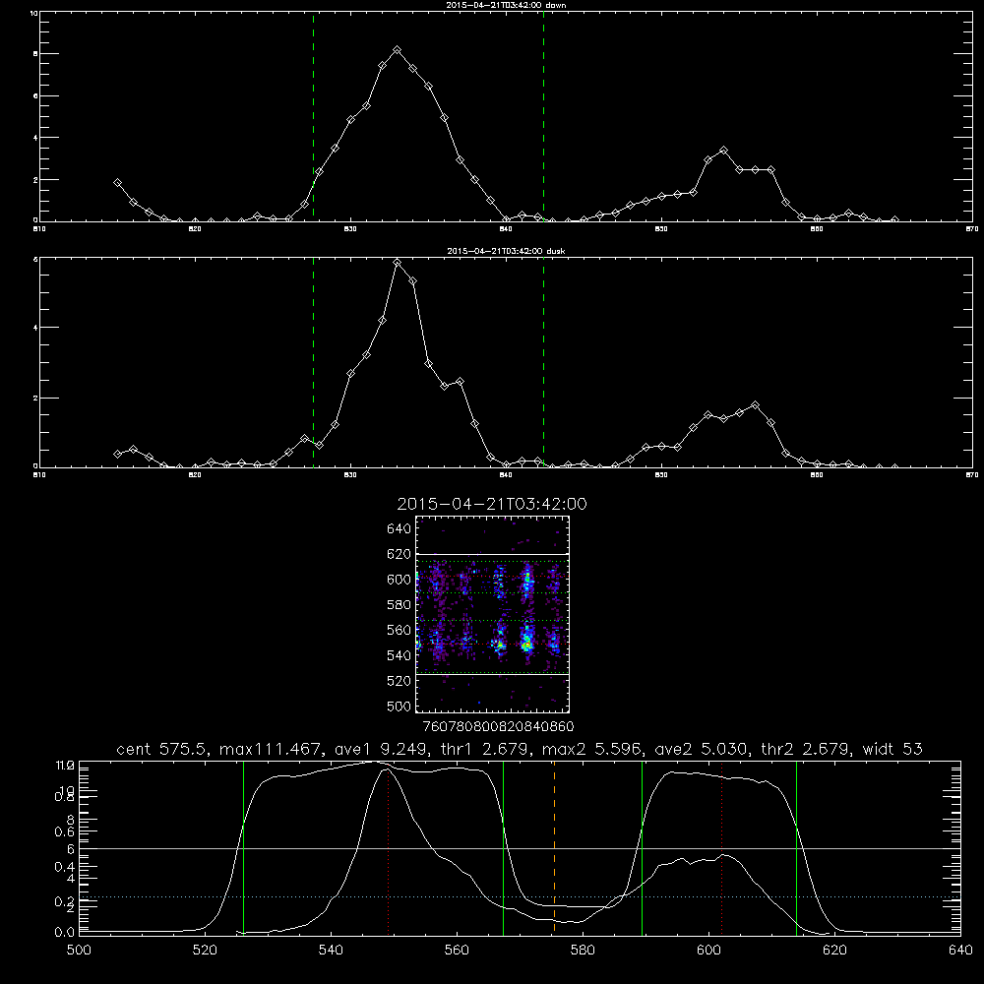Click the orange dashed center line in bottom plot
Image resolution: width=984 pixels, height=984 pixels.
tap(554, 847)
